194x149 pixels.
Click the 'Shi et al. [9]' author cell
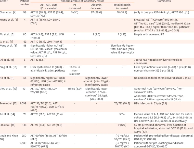pos(7,60)
